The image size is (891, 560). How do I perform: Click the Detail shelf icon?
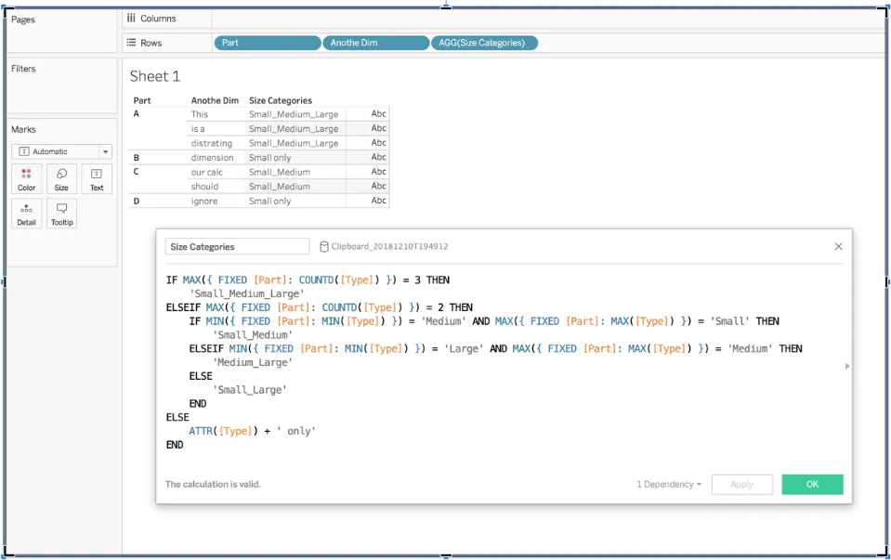coord(26,214)
